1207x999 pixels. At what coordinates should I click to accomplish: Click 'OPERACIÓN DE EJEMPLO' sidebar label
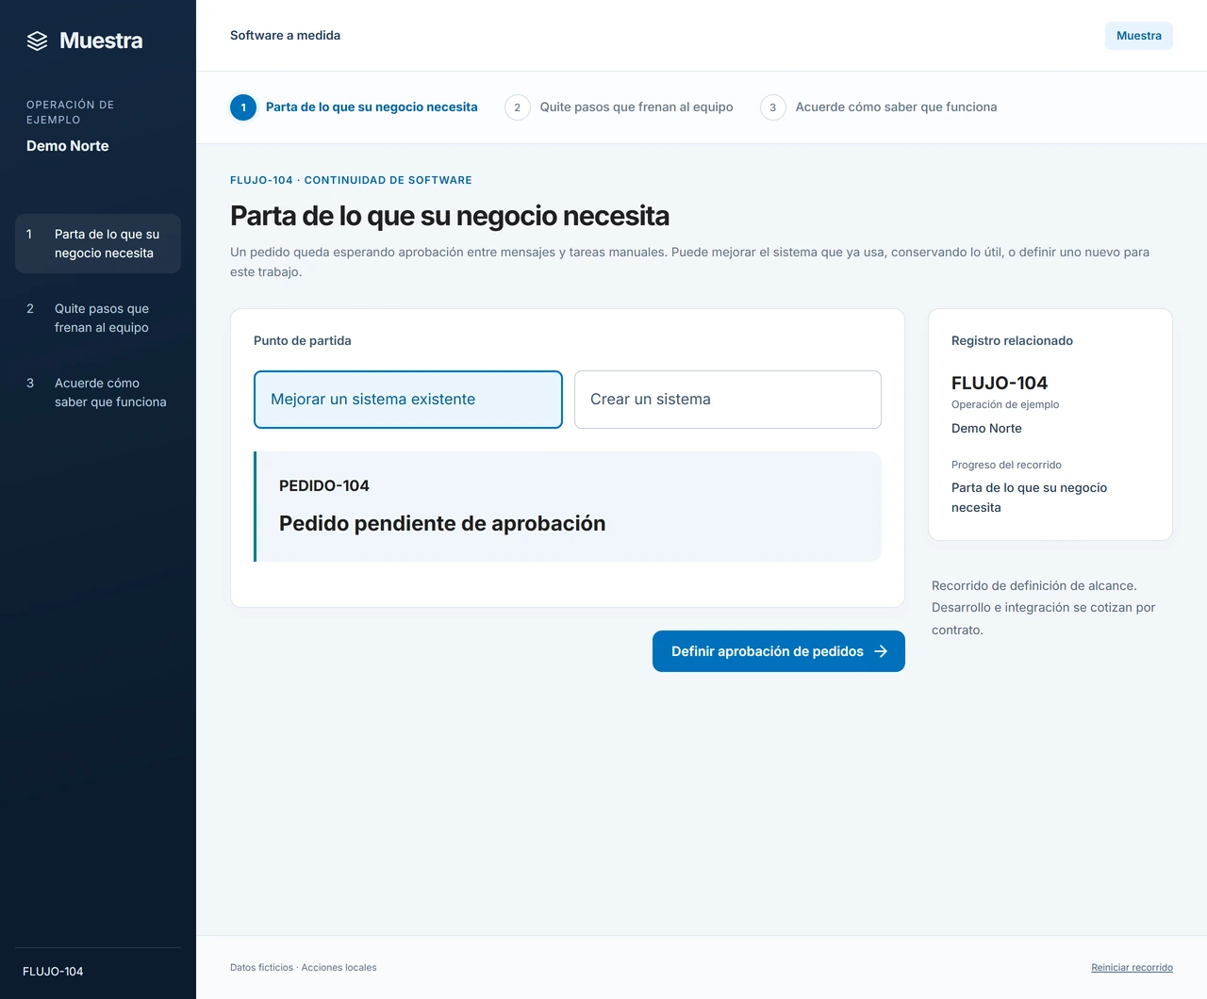coord(70,112)
